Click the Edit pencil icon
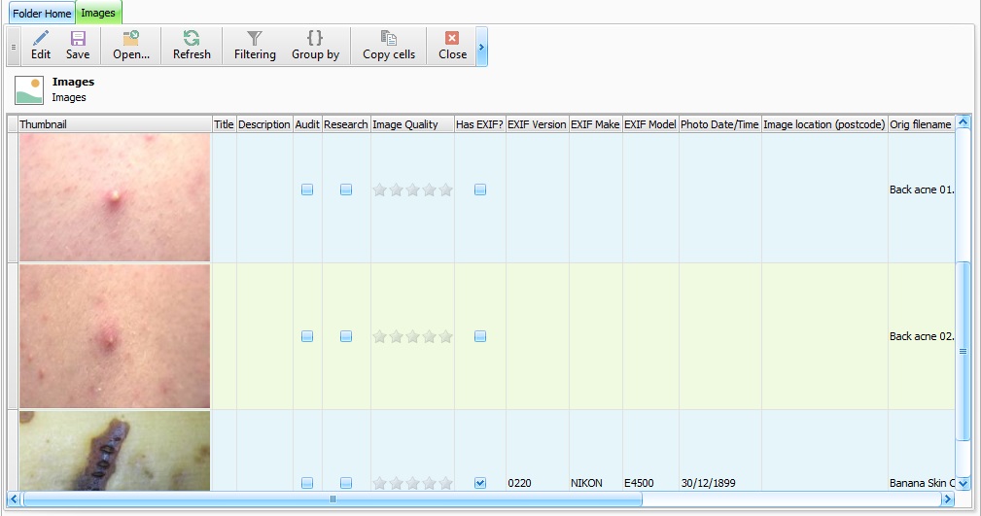Image resolution: width=981 pixels, height=516 pixels. point(41,39)
